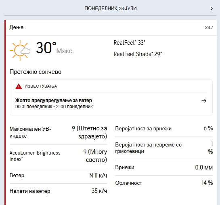Click the Ветер N 11 к/ч row
This screenshot has width=220, height=205.
coord(58,176)
